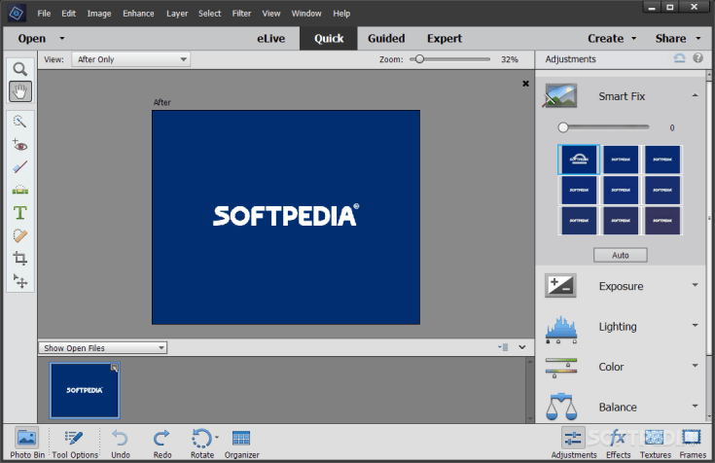715x463 pixels.
Task: Open the Photo Bin options menu icon
Action: pos(504,347)
